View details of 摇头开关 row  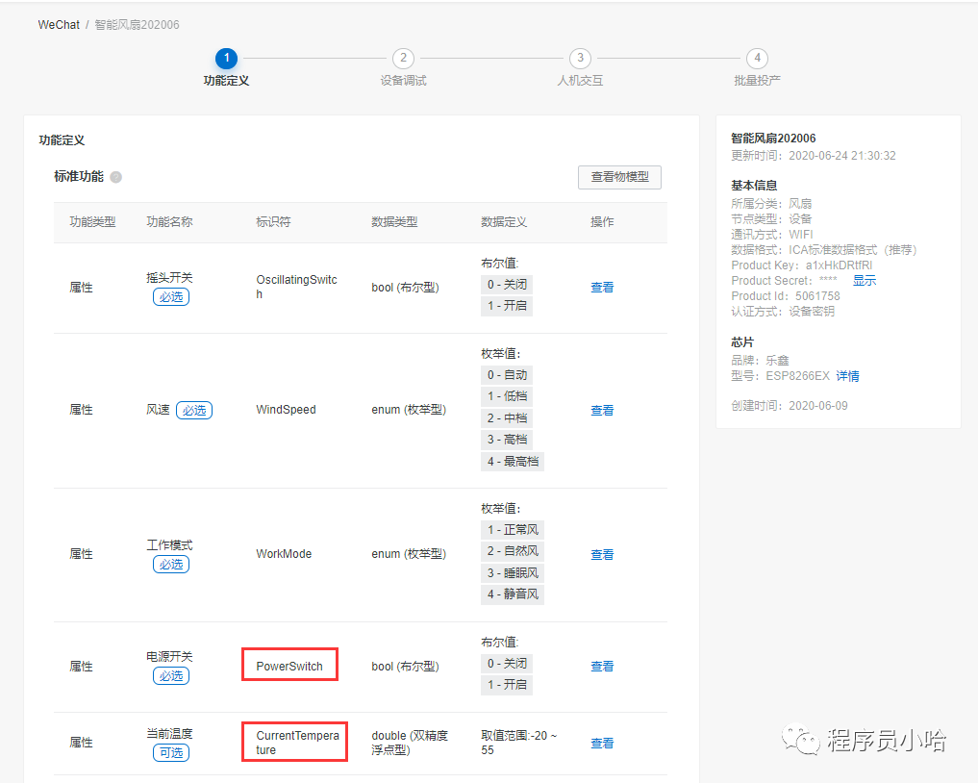[x=602, y=288]
